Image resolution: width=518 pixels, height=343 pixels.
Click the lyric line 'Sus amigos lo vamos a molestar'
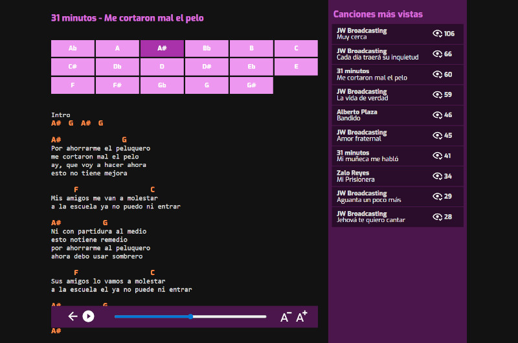click(x=108, y=282)
